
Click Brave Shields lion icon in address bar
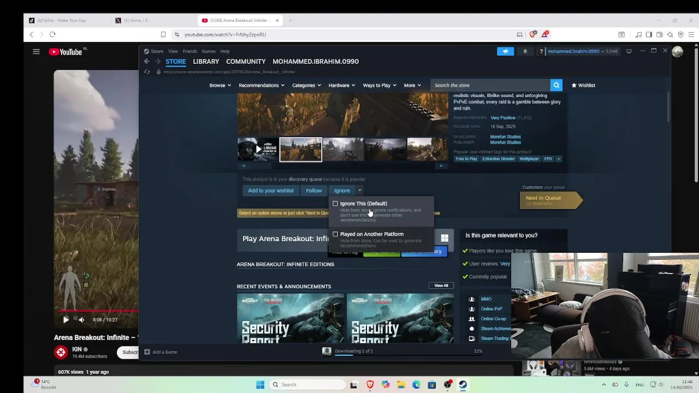[x=533, y=34]
